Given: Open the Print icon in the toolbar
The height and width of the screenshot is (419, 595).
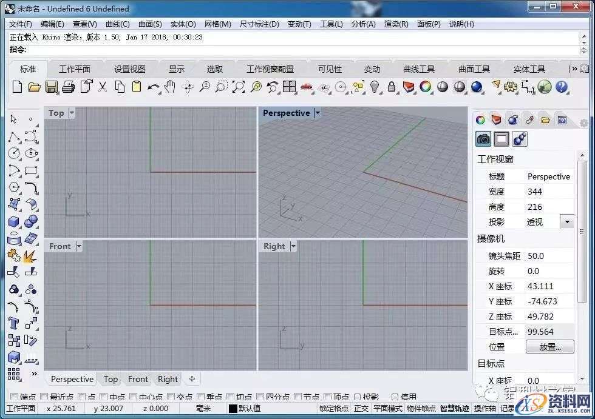Looking at the screenshot, I should (69, 87).
